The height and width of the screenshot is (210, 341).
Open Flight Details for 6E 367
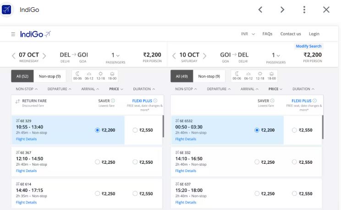[x=26, y=171]
